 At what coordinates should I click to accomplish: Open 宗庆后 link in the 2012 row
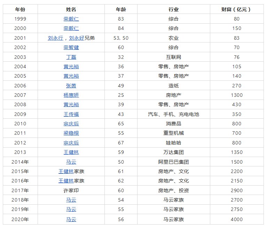coord(71,143)
